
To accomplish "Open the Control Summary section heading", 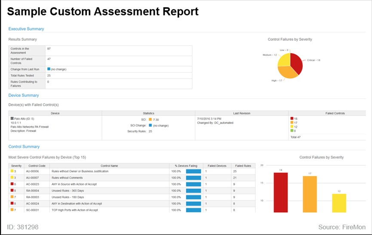I will coord(24,147).
